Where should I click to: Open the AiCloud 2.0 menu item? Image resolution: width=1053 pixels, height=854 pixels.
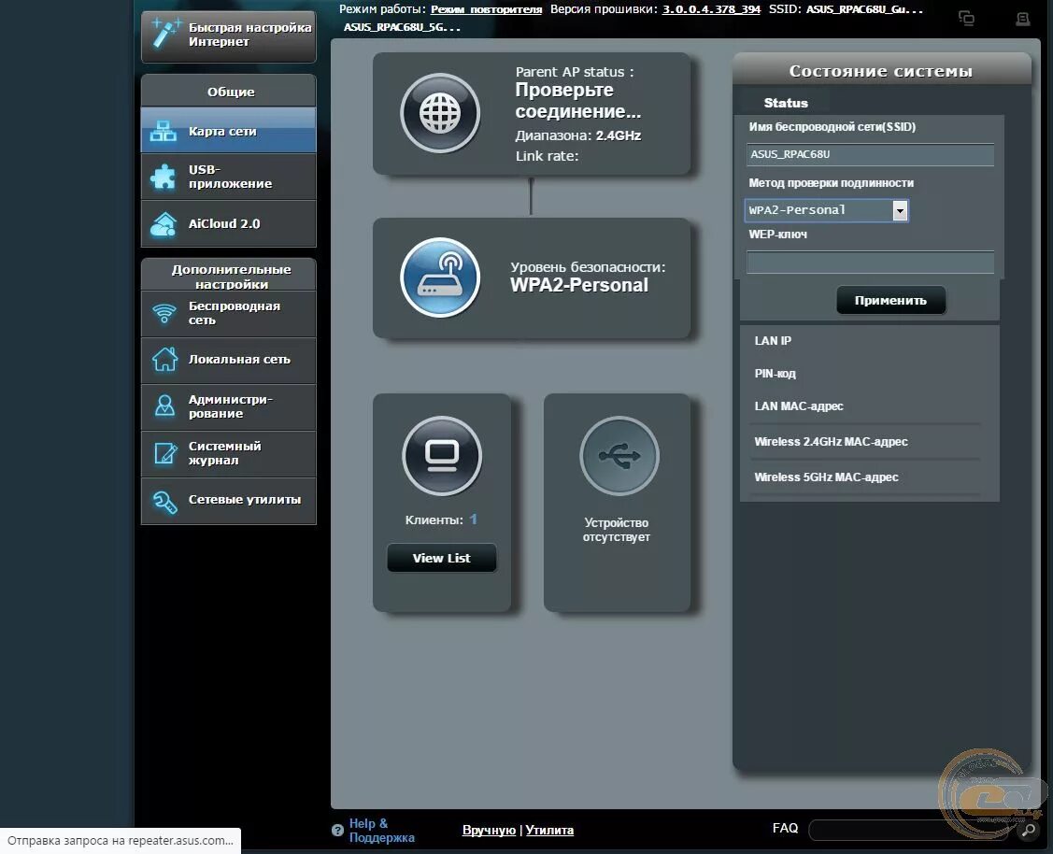(228, 223)
